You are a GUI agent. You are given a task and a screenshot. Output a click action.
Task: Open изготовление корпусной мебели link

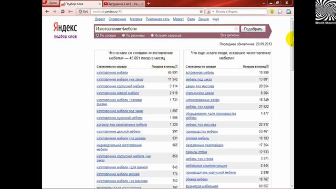[120, 86]
